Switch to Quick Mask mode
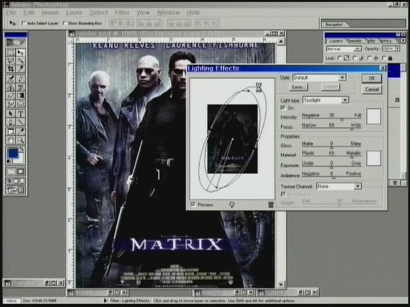Viewport: 410px width, 307px height. [20, 172]
